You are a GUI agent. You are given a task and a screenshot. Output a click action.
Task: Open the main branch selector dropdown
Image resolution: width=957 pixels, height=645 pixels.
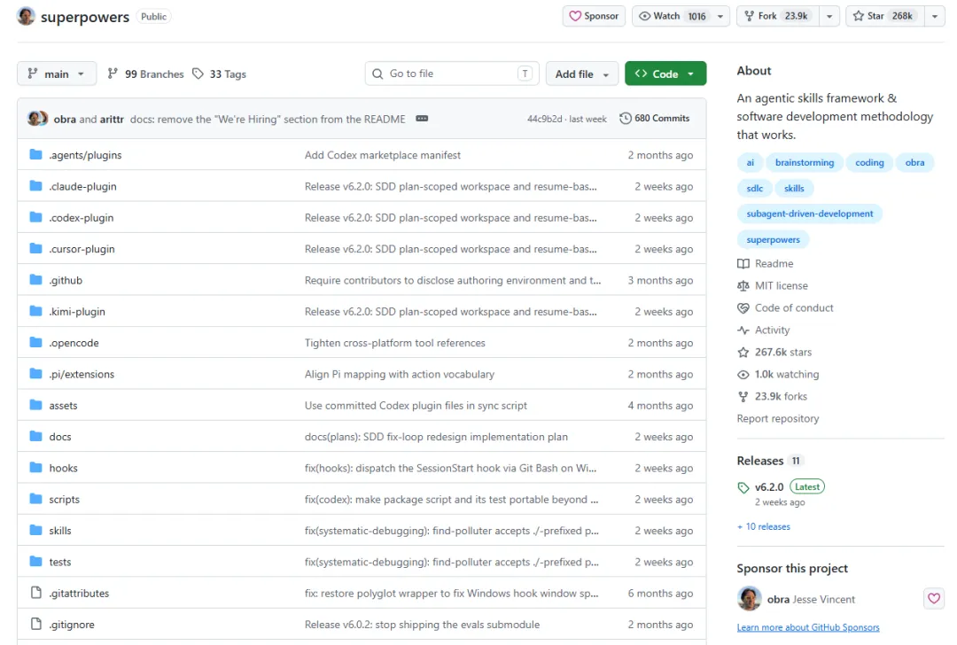(56, 74)
